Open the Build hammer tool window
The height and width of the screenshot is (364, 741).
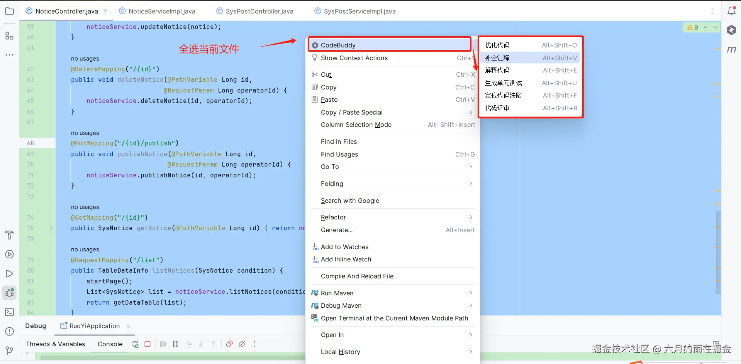point(9,235)
